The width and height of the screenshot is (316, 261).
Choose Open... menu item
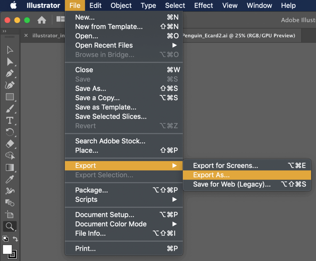[x=124, y=36]
